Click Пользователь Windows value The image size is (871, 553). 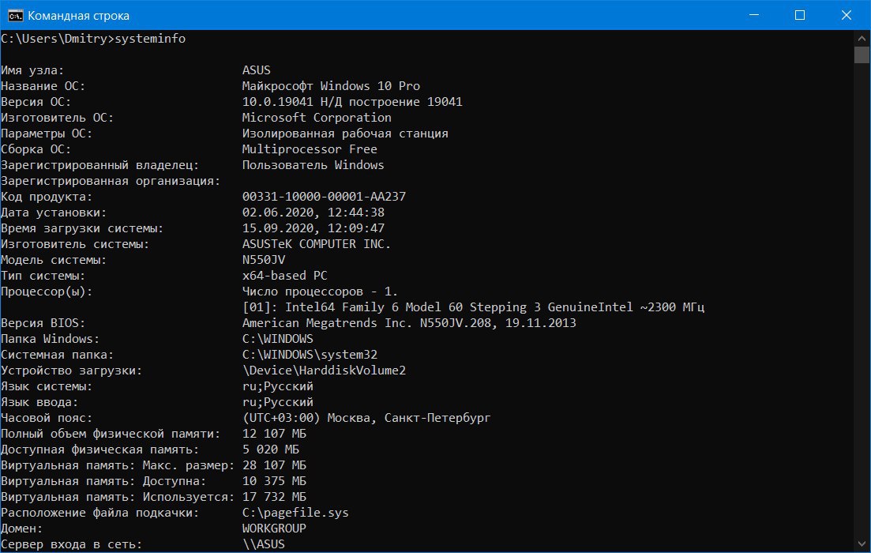[x=313, y=165]
